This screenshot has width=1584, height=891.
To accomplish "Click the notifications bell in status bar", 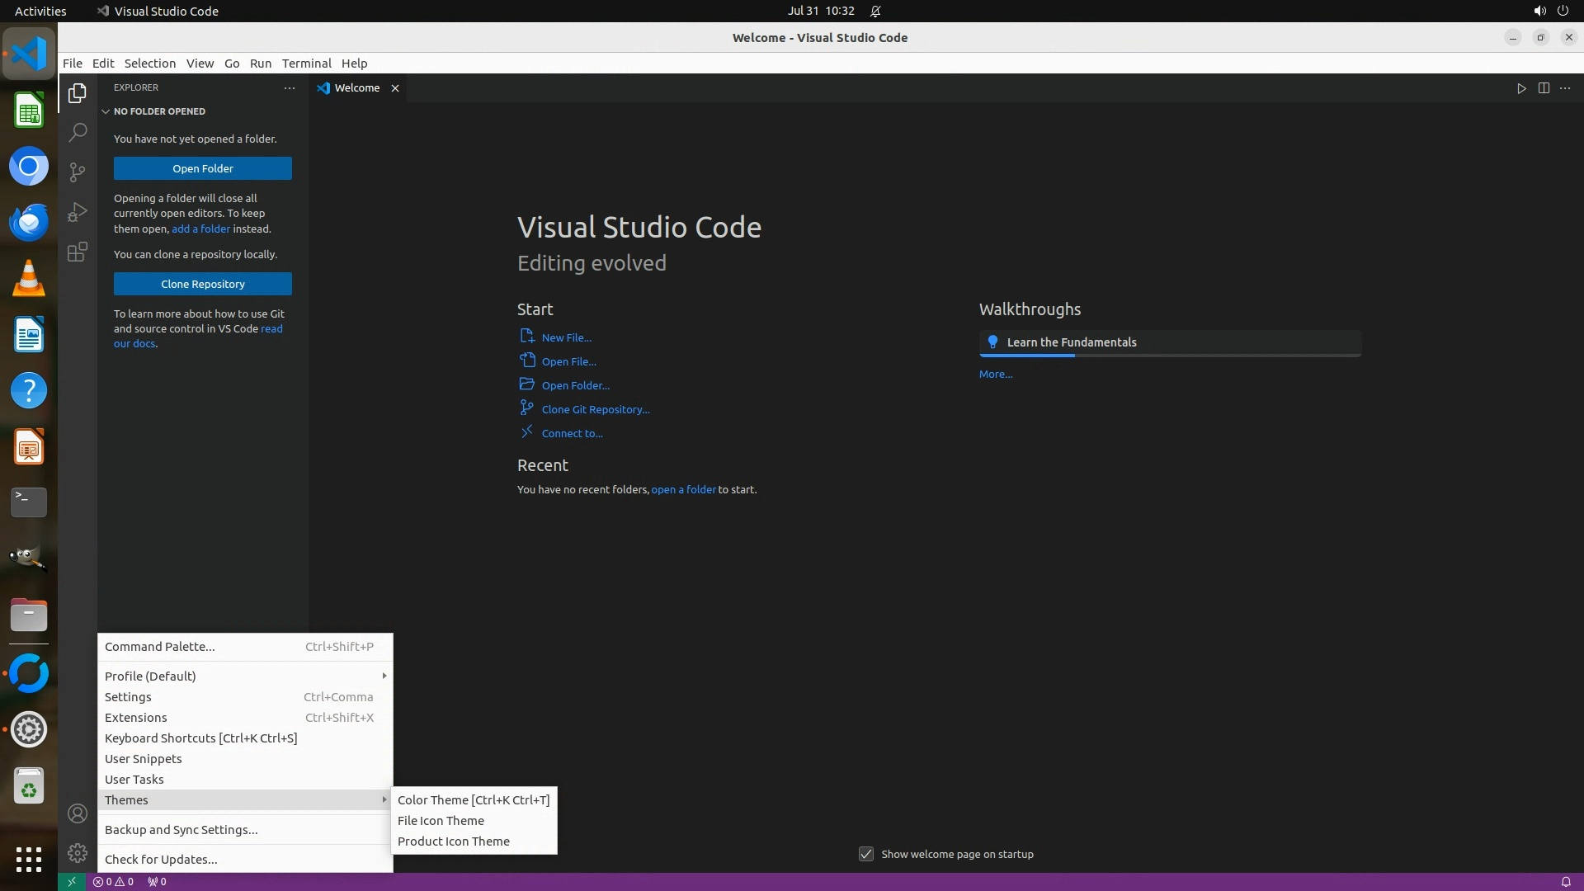I will (x=1565, y=882).
